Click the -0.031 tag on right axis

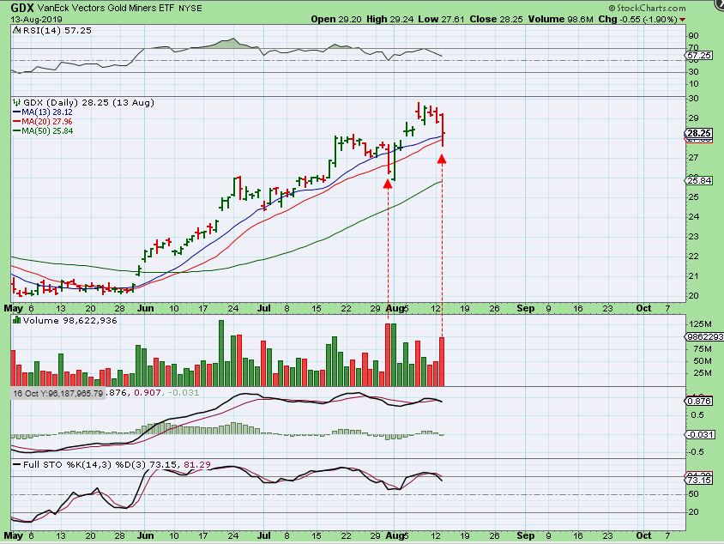click(701, 434)
